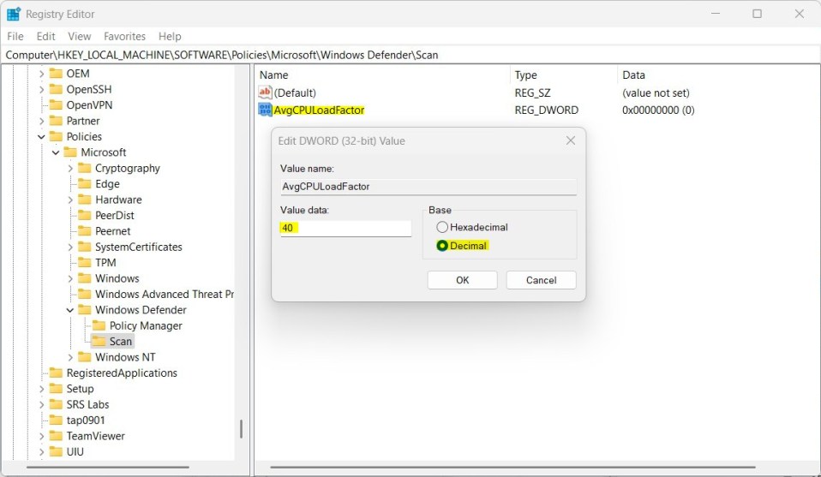Collapse the Policies key
The width and height of the screenshot is (821, 477).
[41, 136]
